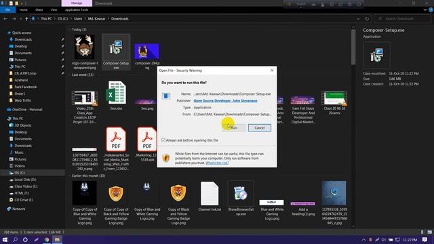
Task: Open Chrome from the taskbar
Action: 47,239
